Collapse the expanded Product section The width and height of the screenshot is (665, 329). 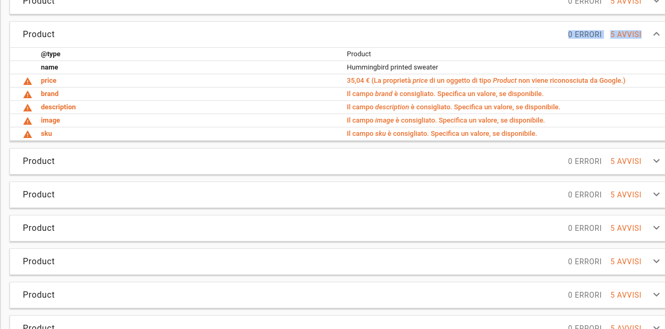pos(656,33)
